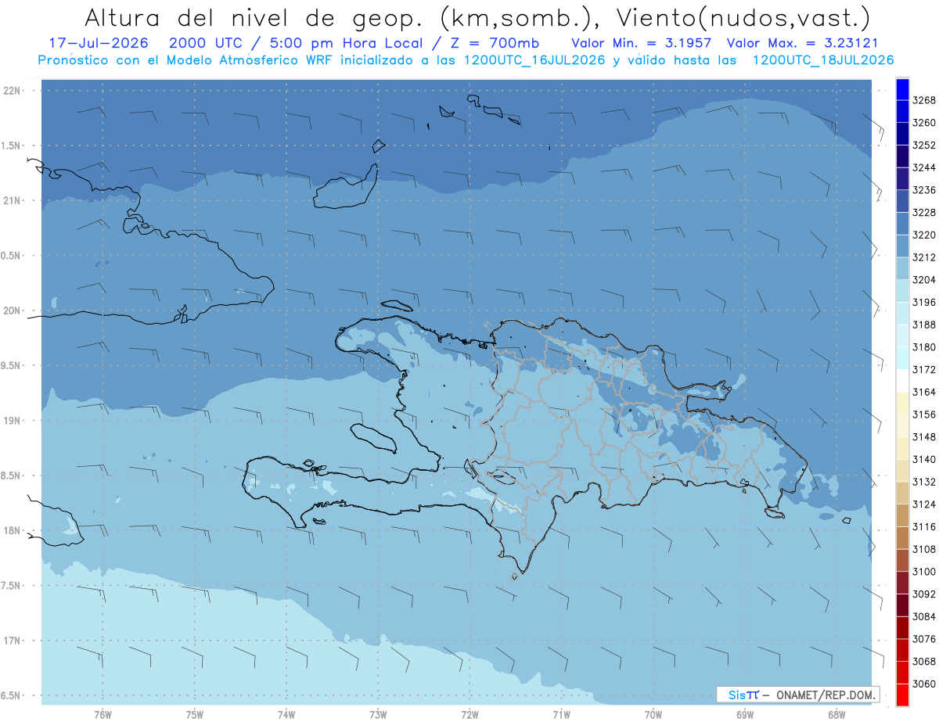Screen dimensions: 939x725
Task: Click the '17N' latitude label
Action: pyautogui.click(x=13, y=641)
